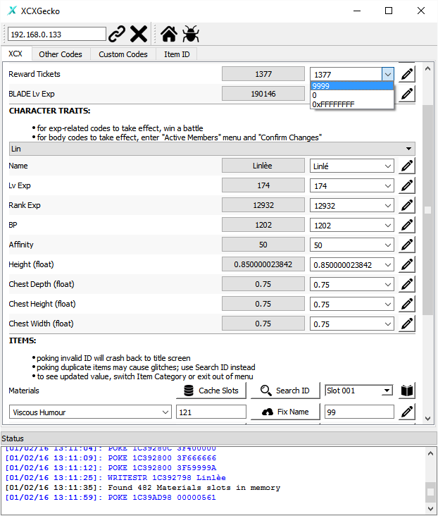Click the pencil icon for Reward Tickets
Viewport: 438px width, 516px height.
coord(407,74)
